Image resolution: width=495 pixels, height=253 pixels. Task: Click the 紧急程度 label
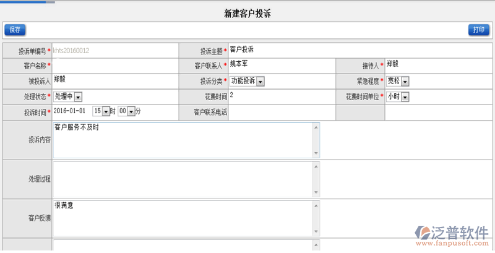click(368, 82)
